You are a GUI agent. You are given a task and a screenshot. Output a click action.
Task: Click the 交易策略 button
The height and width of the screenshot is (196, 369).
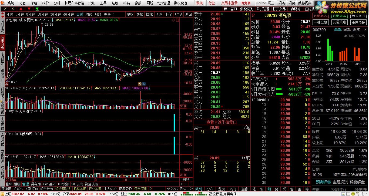339,22
